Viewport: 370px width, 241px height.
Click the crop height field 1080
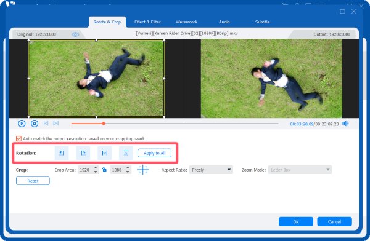[118, 170]
